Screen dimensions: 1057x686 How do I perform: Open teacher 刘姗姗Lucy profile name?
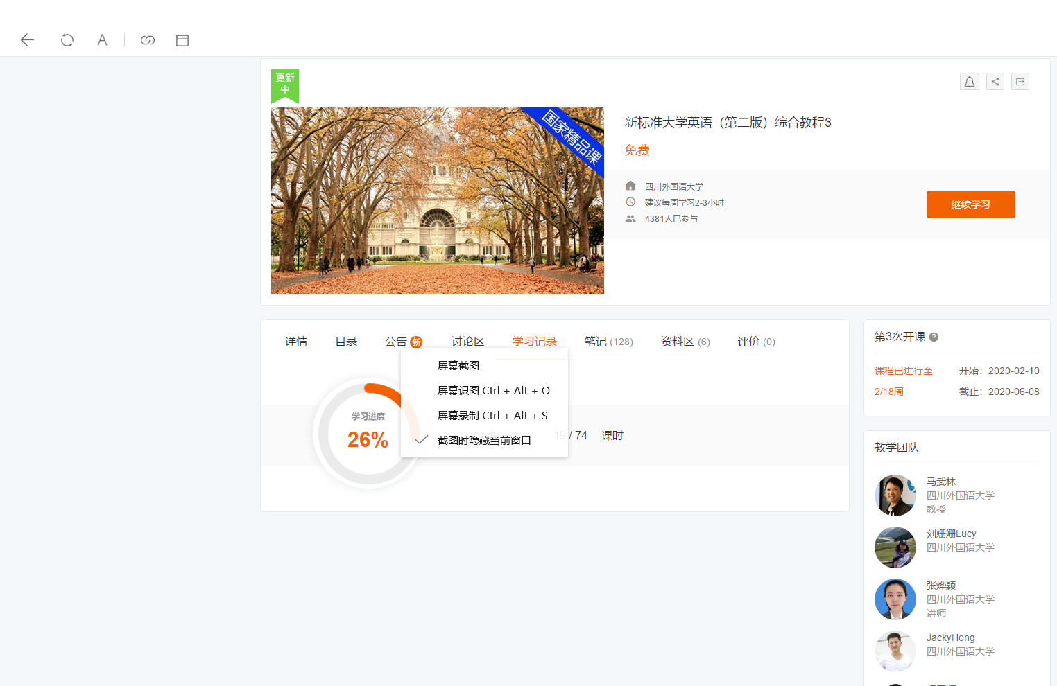point(951,534)
